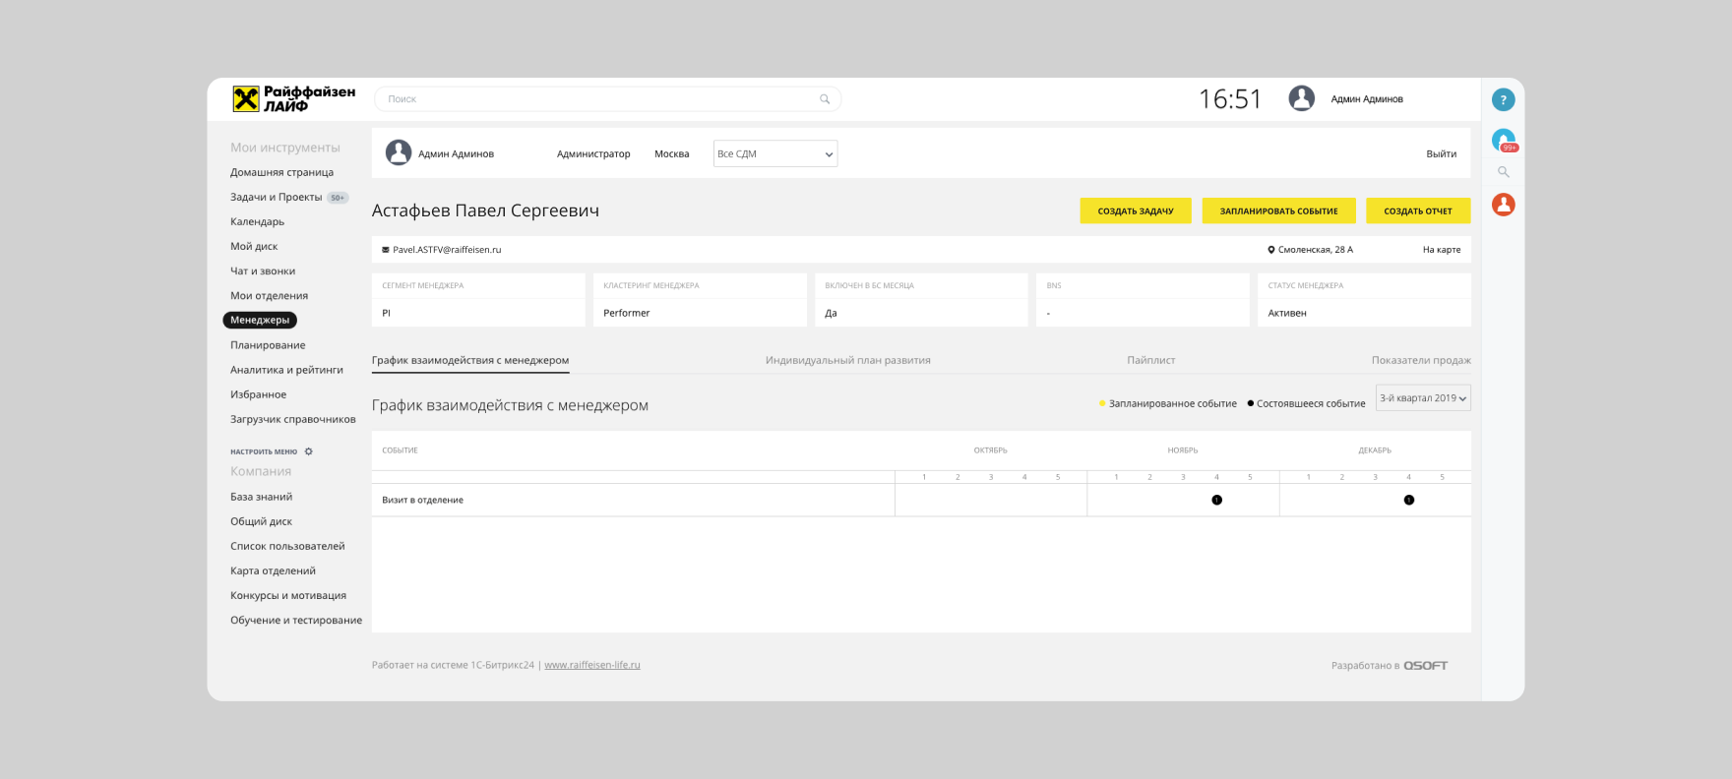The height and width of the screenshot is (779, 1732).
Task: Open the 3-й квартал 2019 period dropdown
Action: click(x=1422, y=398)
